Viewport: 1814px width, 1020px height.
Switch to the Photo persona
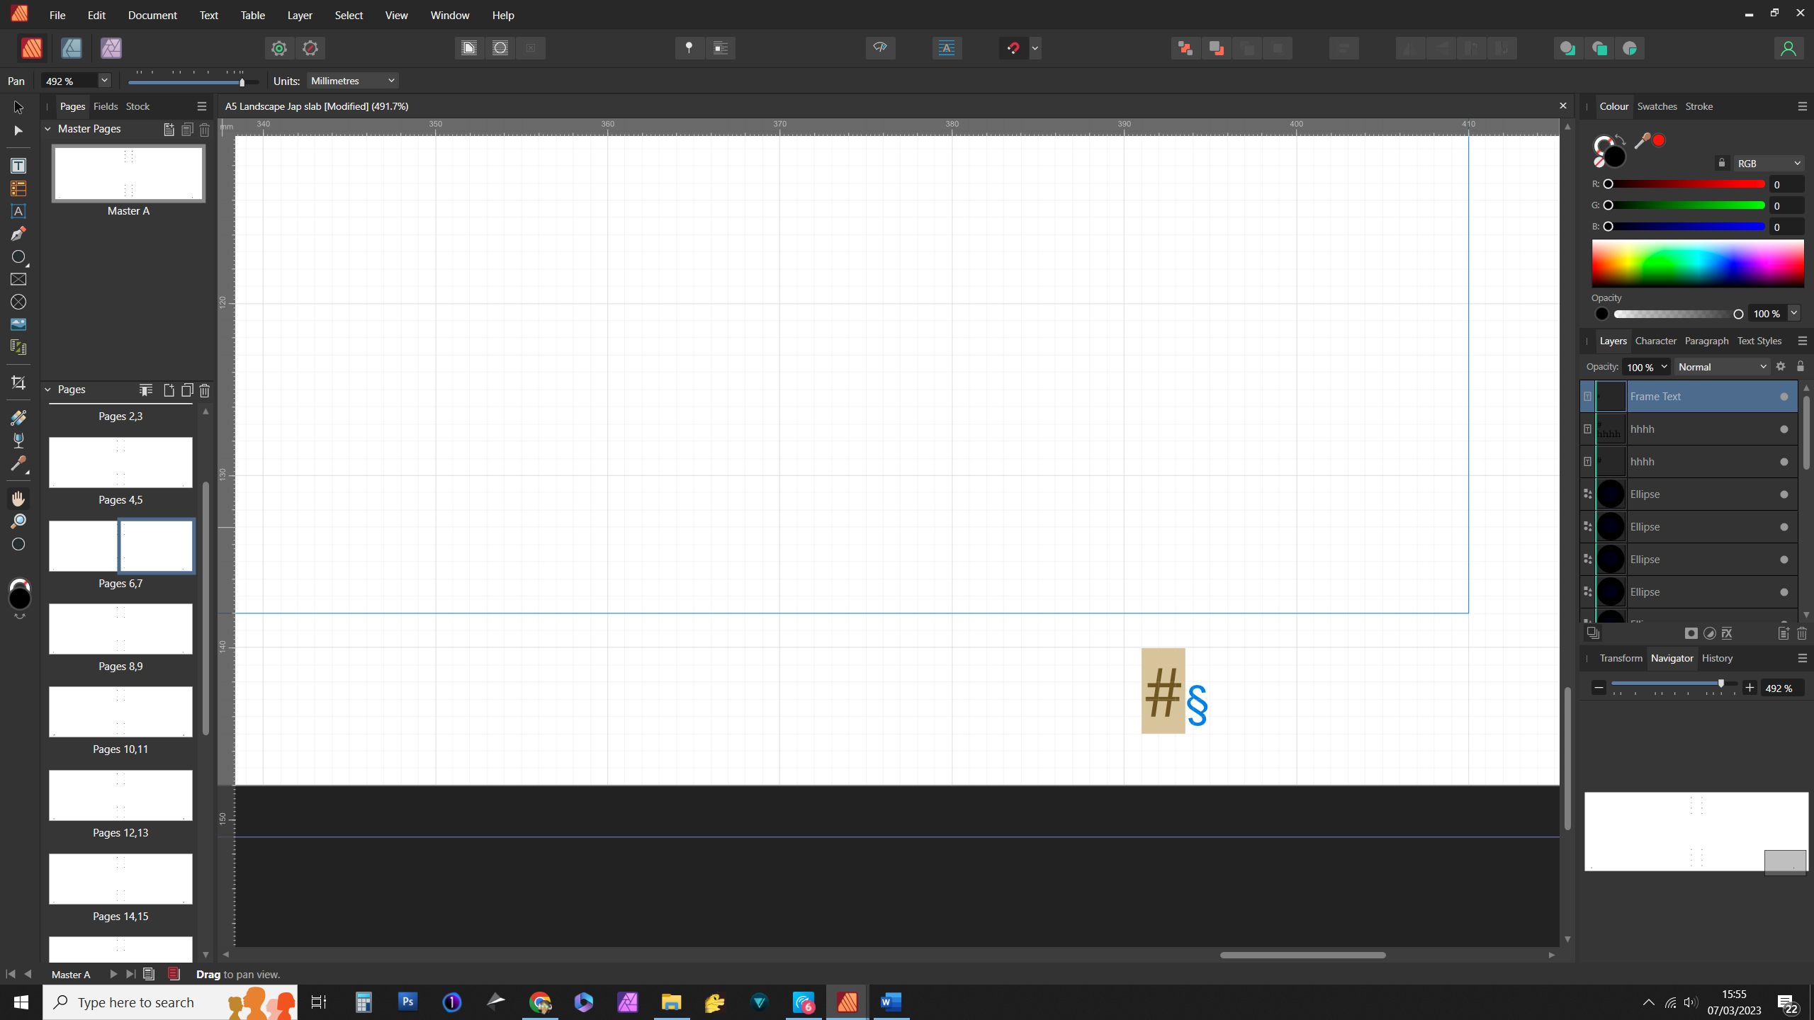pyautogui.click(x=111, y=48)
